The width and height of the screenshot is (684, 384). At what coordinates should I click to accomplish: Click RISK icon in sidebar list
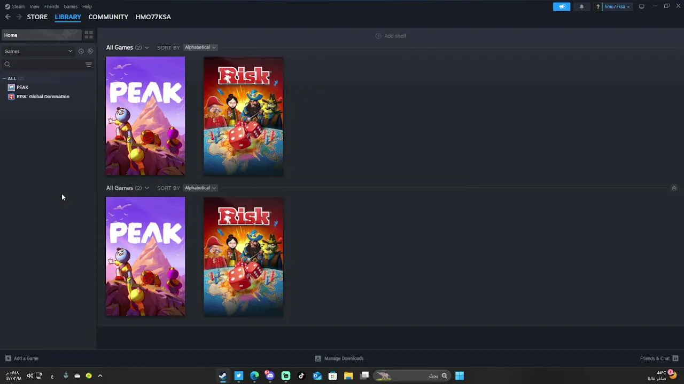[11, 97]
